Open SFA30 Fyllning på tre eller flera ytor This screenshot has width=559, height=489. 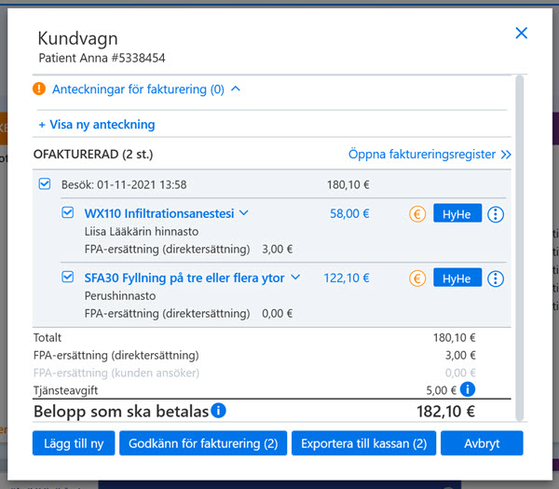tap(184, 278)
